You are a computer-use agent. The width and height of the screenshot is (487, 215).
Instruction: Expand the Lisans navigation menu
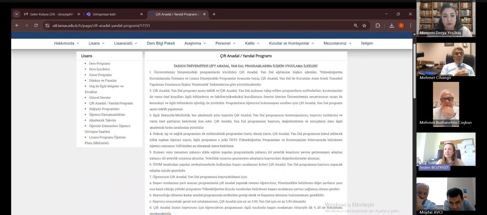point(96,43)
